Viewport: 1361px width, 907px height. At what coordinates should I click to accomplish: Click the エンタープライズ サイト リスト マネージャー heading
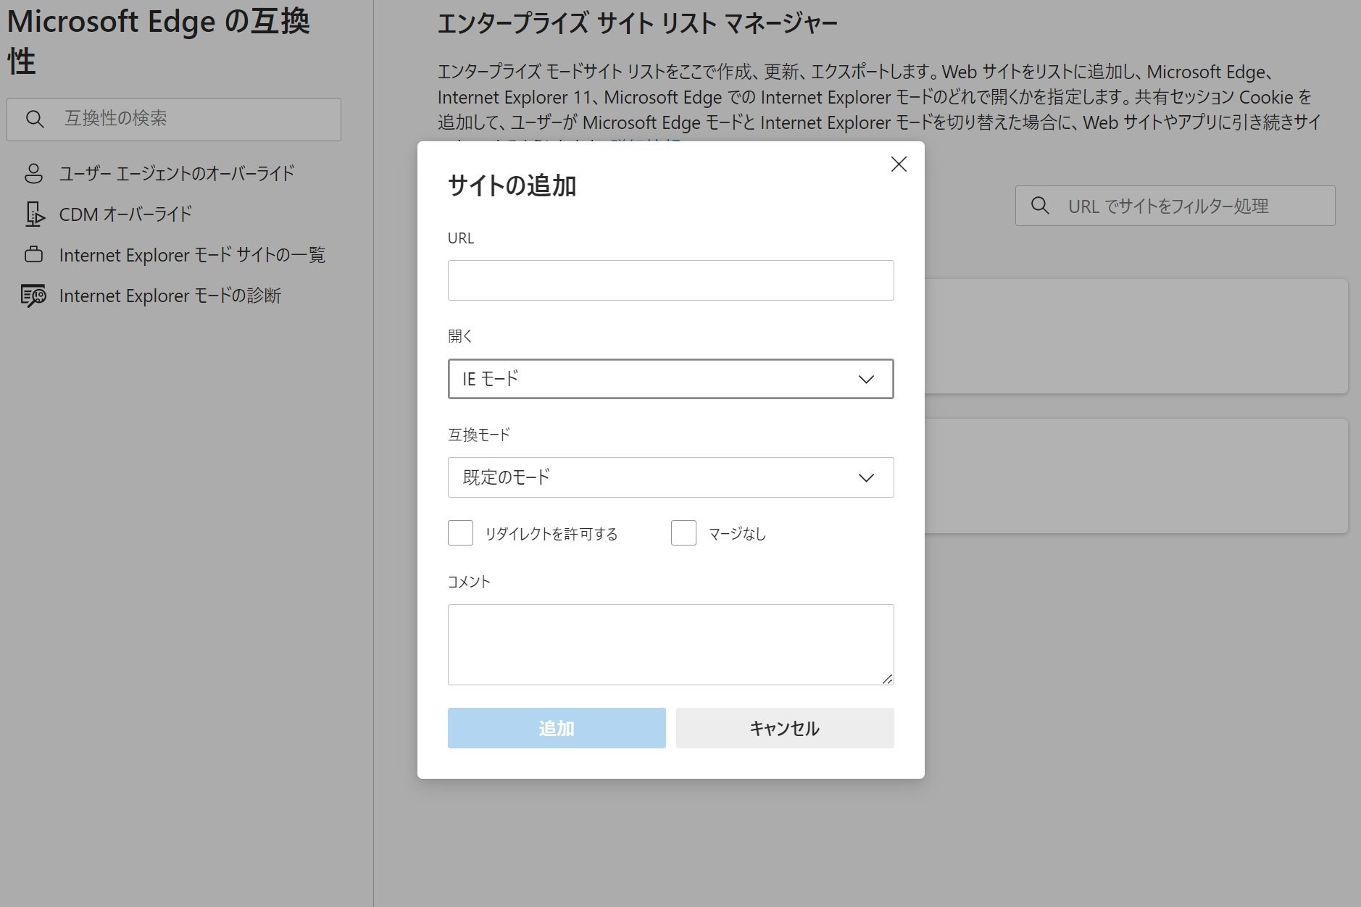point(638,24)
